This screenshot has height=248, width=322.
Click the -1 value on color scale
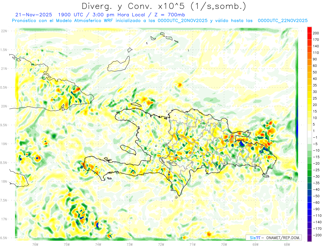coord(316,137)
